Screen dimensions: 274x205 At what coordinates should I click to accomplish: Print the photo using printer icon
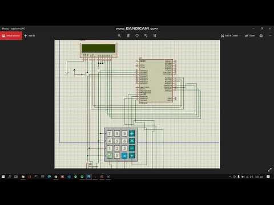coord(261,36)
